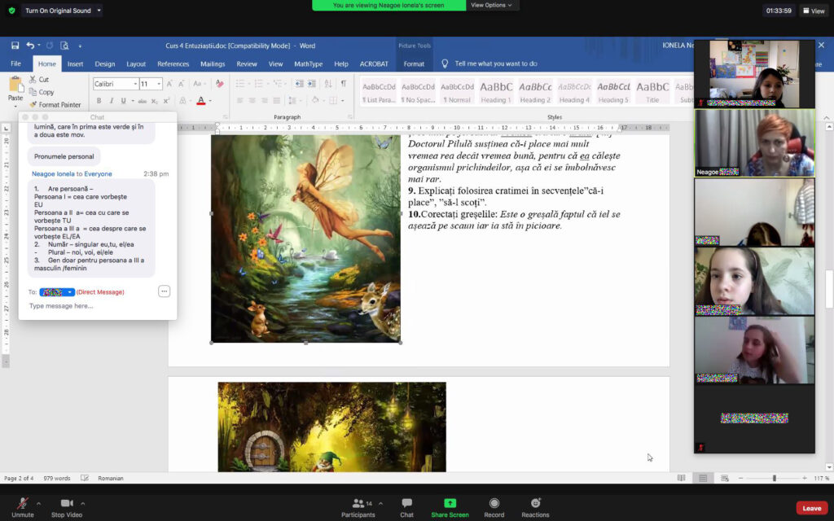Screen dimensions: 834x521
Task: Sort the selected paragraphs
Action: [x=328, y=84]
